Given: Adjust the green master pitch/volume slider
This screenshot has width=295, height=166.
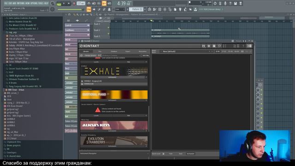Looking at the screenshot, I should click(71, 9).
